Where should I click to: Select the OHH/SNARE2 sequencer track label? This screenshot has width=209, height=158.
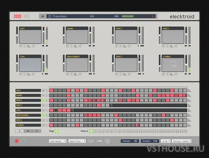[28, 115]
